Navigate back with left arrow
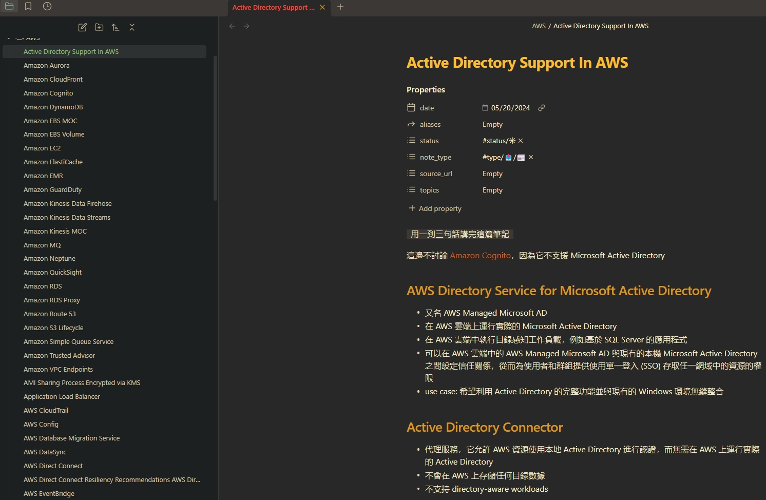 point(232,26)
